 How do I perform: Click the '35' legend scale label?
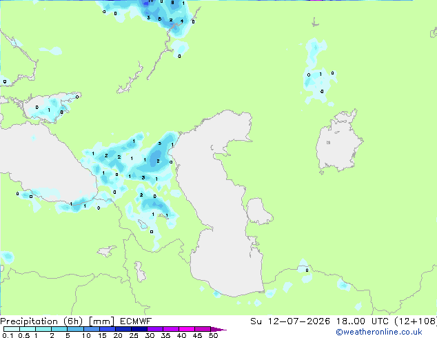[165, 335]
